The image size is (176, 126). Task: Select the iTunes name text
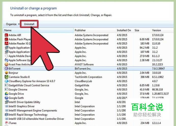[x=12, y=123]
